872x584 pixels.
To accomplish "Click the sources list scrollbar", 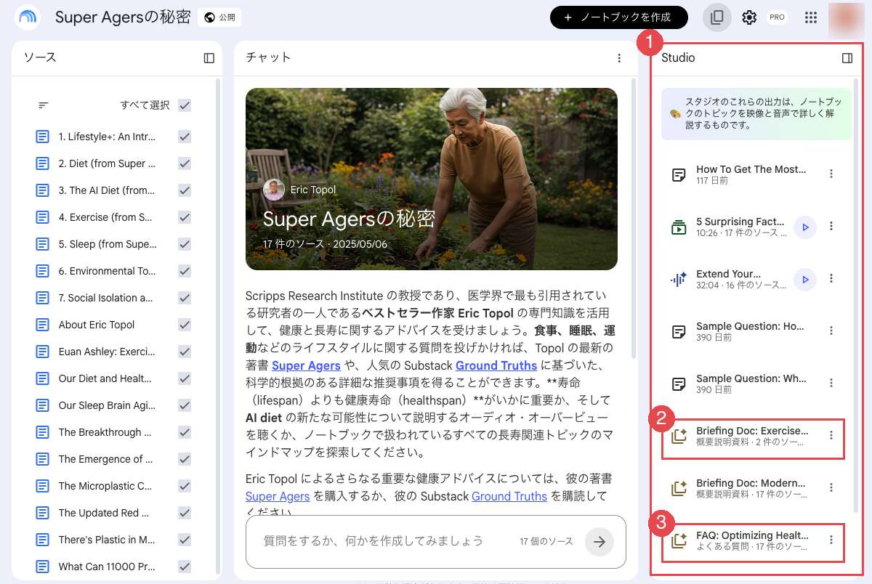I will (x=217, y=327).
